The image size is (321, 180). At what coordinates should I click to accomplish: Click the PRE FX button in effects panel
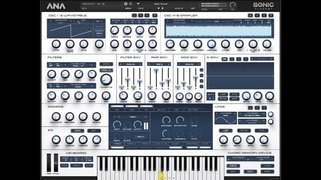coord(140,137)
